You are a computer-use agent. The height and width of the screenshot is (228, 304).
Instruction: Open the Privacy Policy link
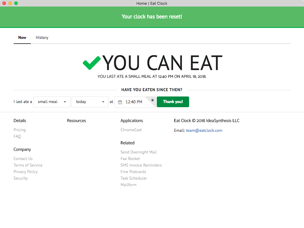(26, 172)
